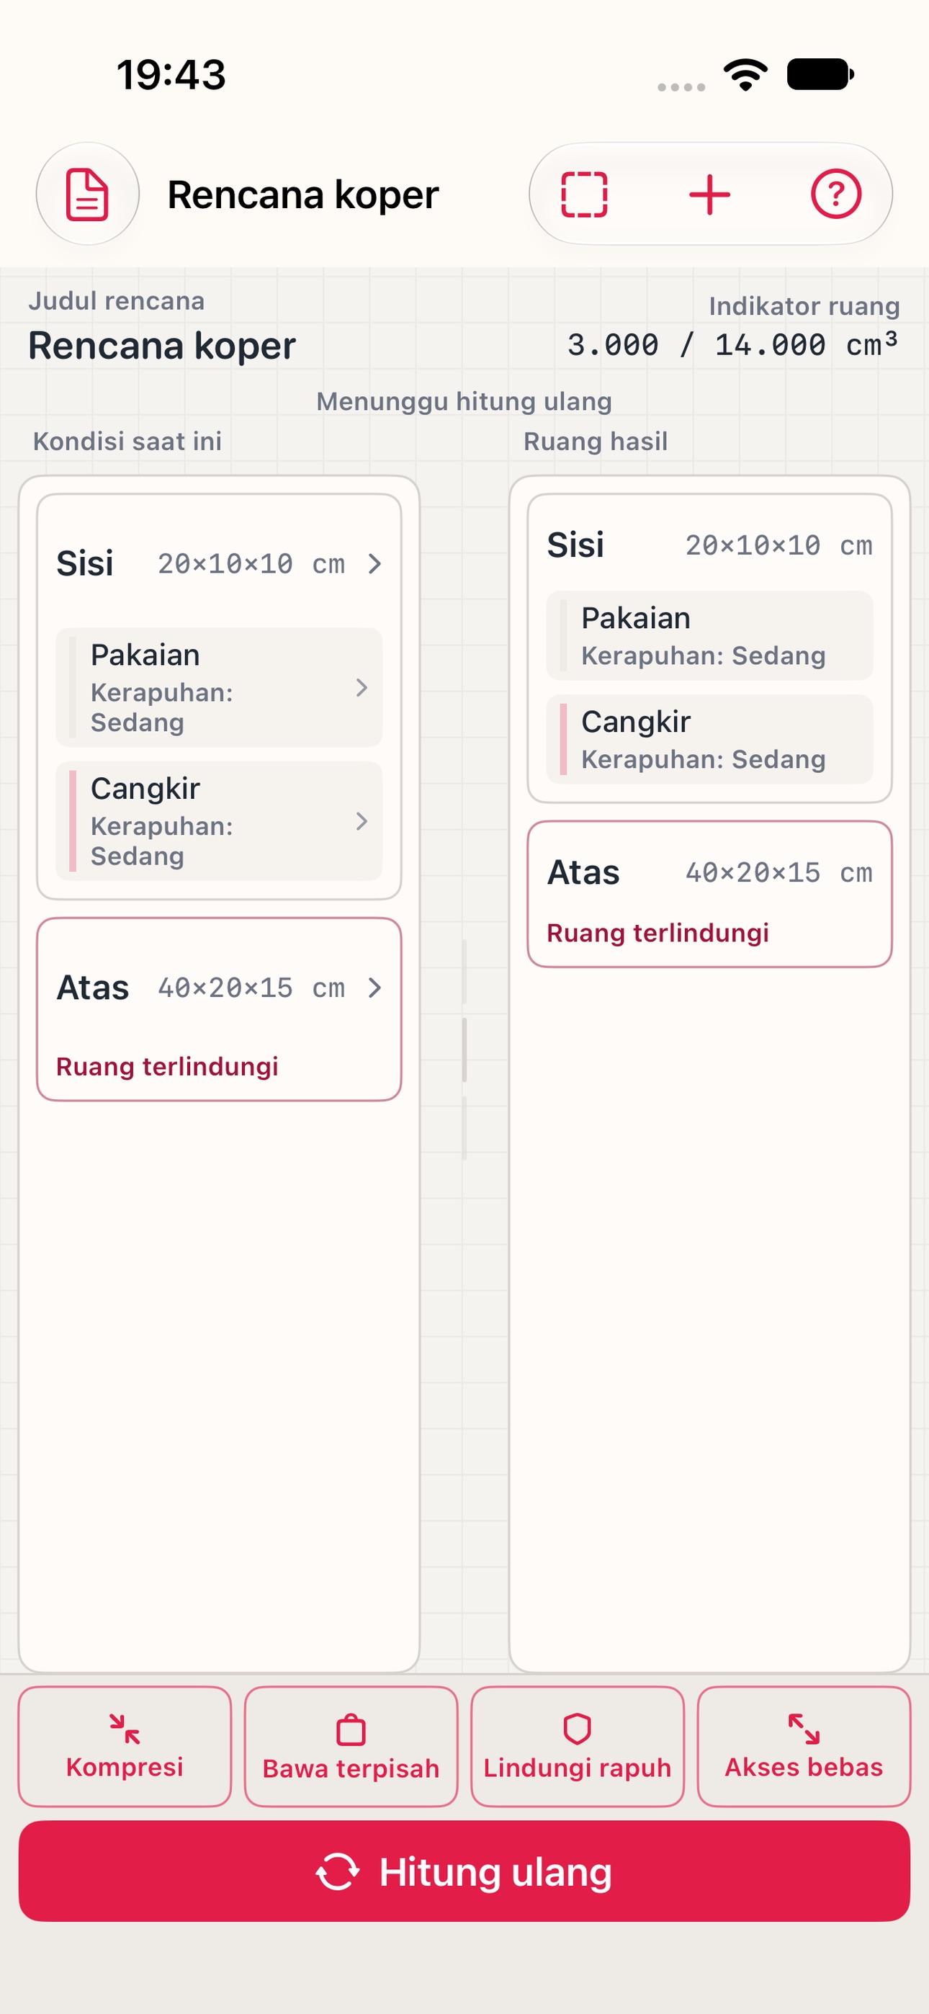This screenshot has height=2014, width=929.
Task: Tap the column divider handle between panels
Action: coord(464,1050)
